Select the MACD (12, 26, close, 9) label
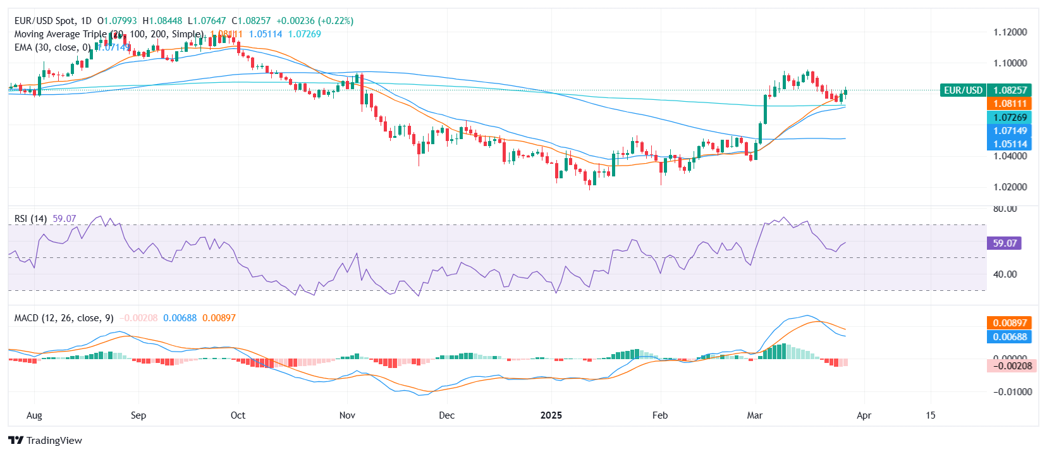 point(64,318)
